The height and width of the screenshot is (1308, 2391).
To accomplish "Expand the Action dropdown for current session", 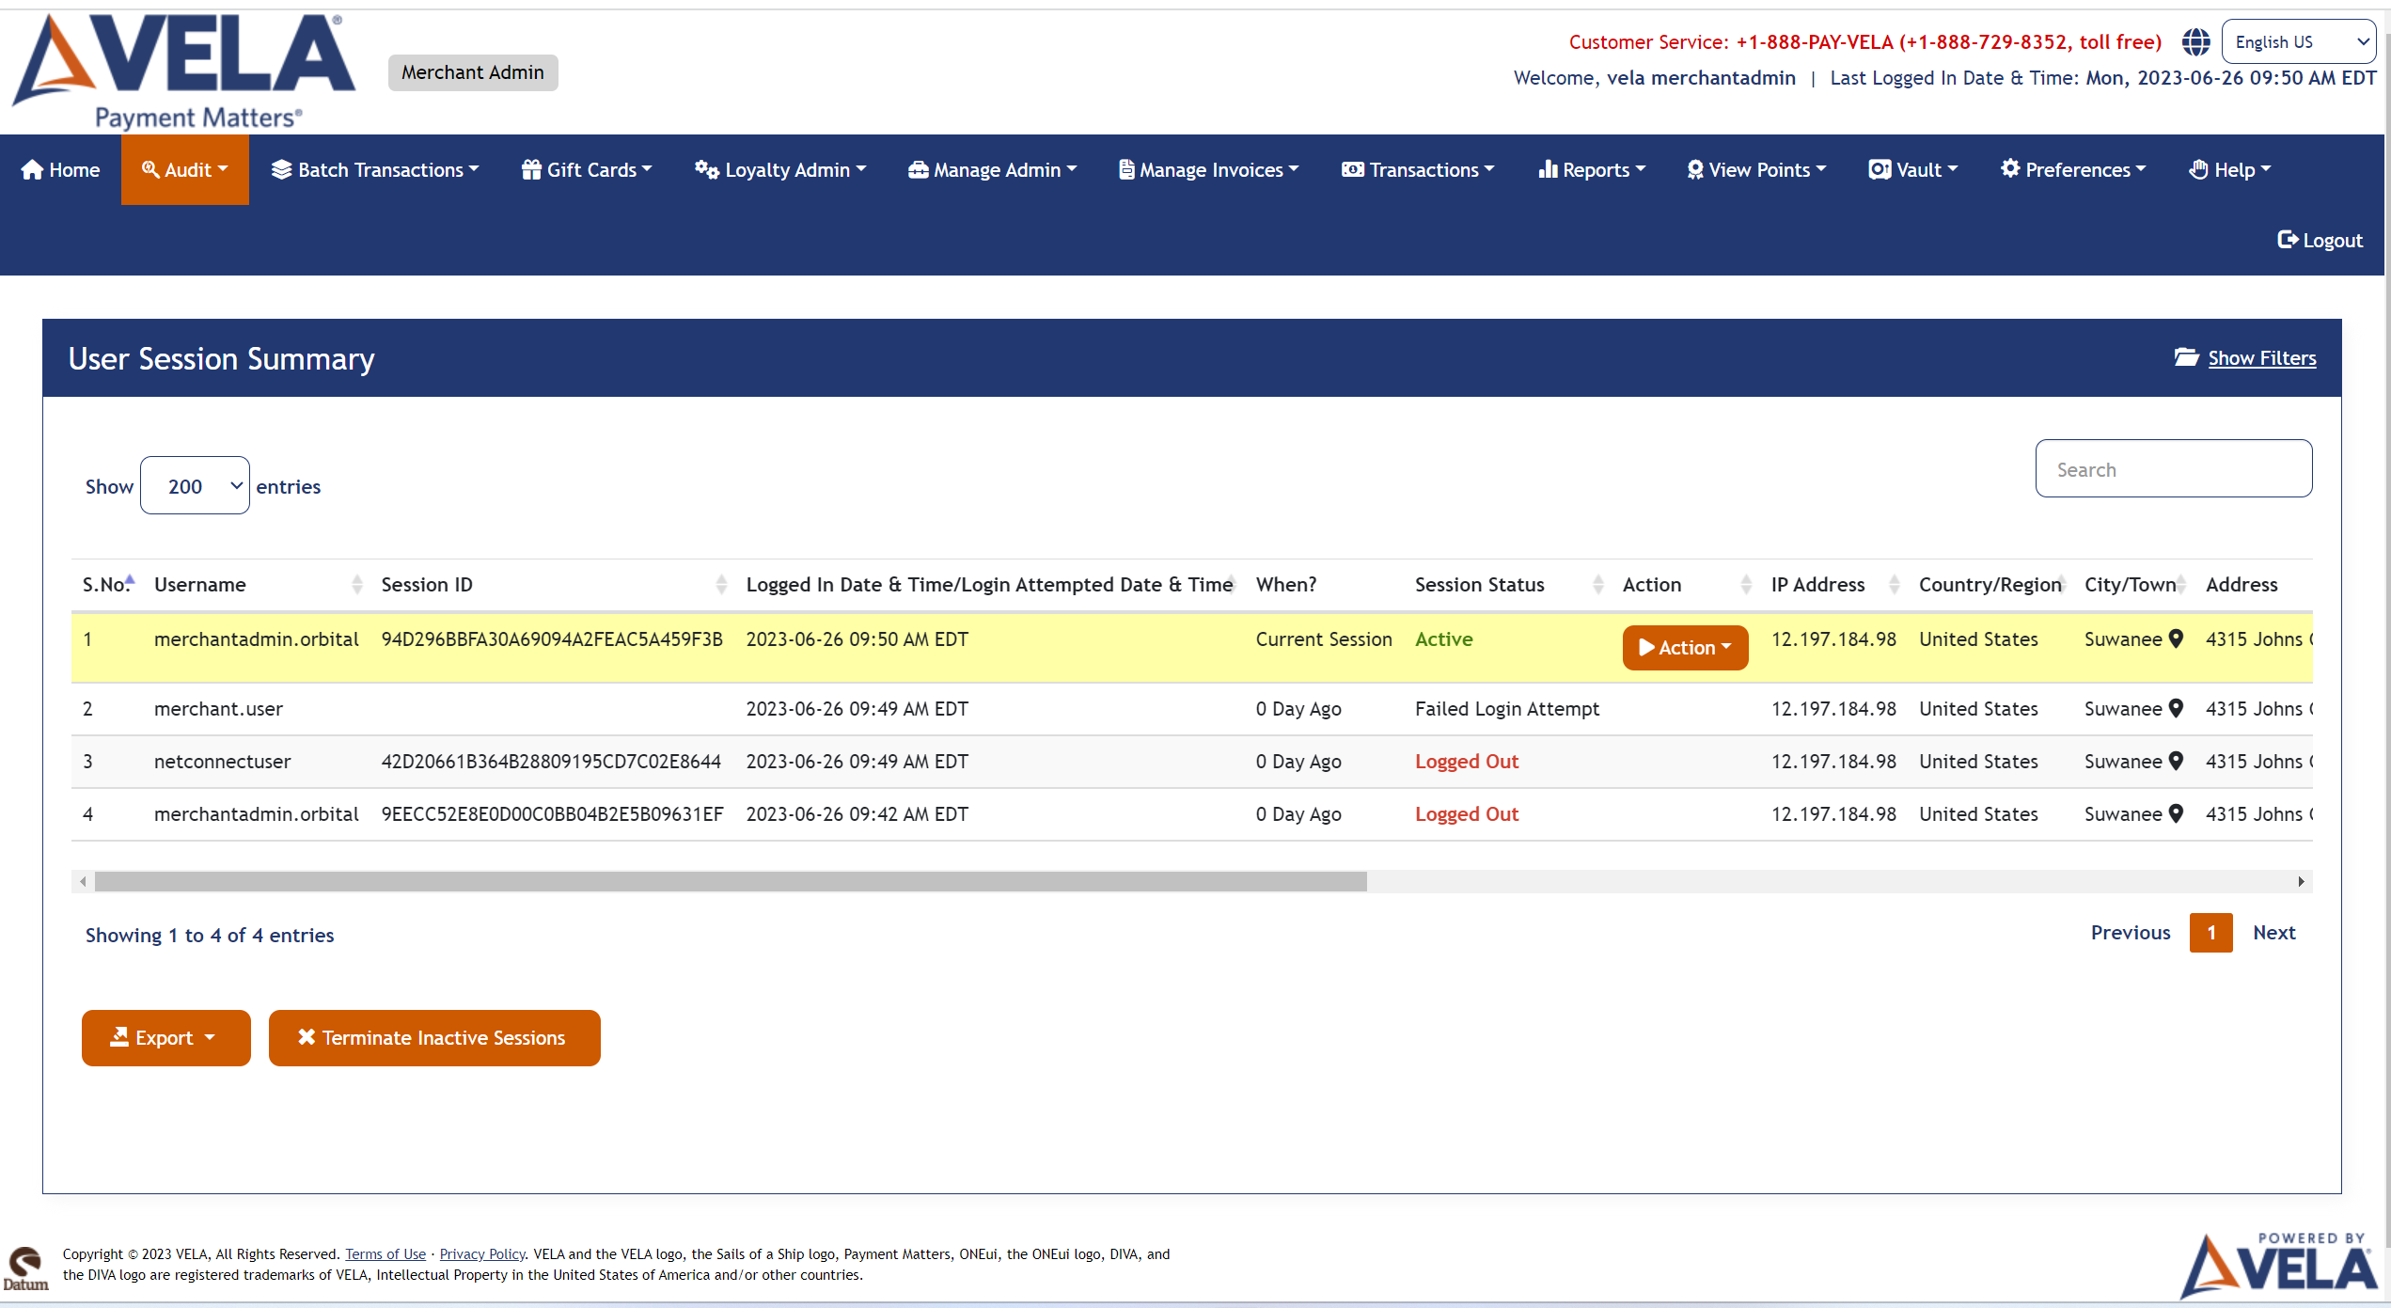I will coord(1685,647).
